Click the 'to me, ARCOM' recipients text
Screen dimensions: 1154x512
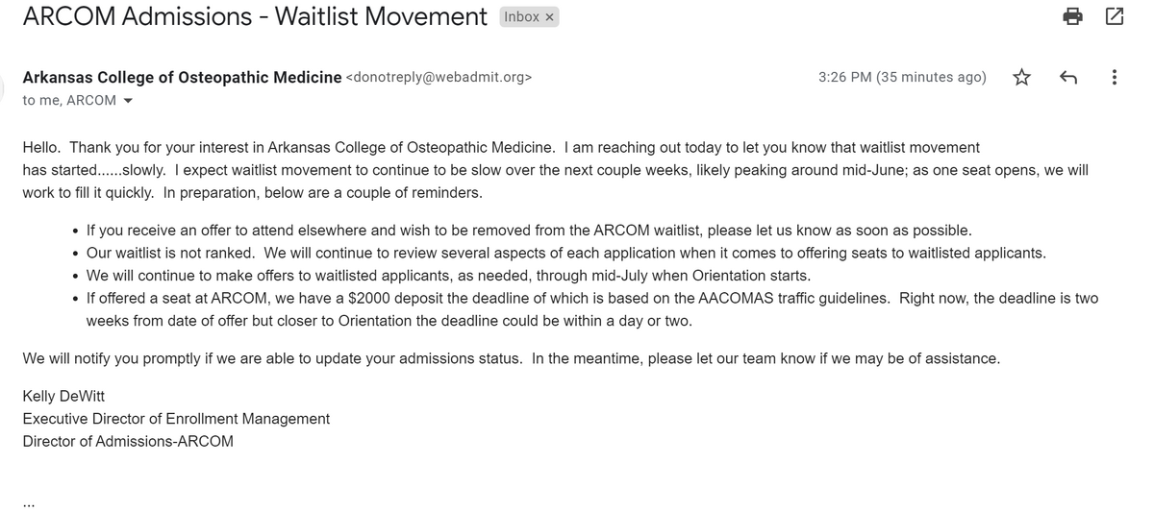(x=69, y=100)
